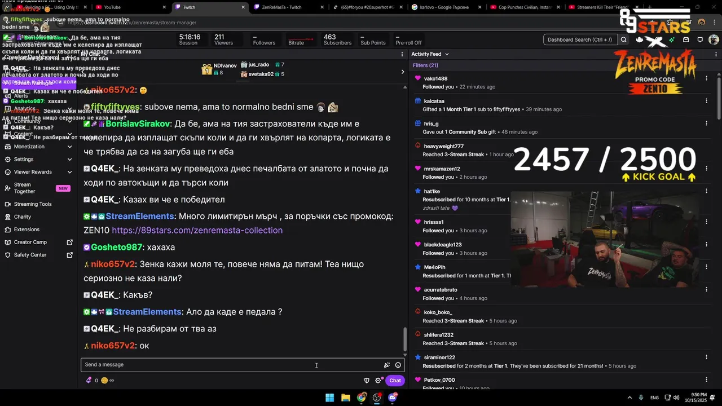This screenshot has width=722, height=406.
Task: Click the 463 Subscribers stat
Action: pyautogui.click(x=337, y=40)
